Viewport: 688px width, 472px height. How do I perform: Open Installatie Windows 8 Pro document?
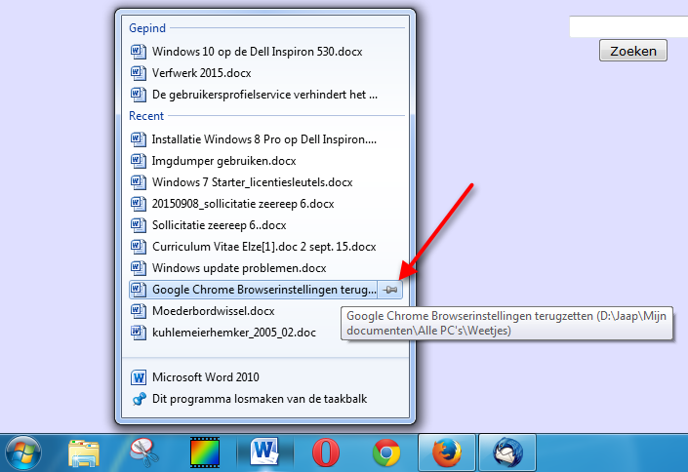[x=265, y=139]
